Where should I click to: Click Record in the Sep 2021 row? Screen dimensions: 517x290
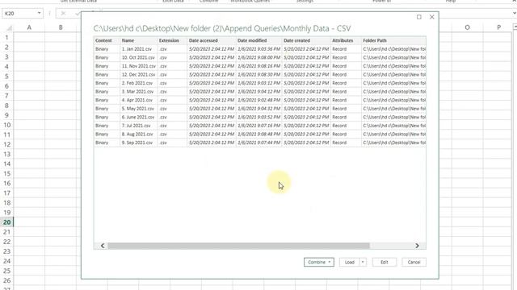[x=339, y=143]
